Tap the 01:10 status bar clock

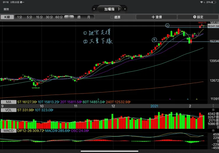(6, 2)
